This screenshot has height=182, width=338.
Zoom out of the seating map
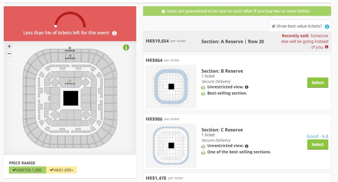click(9, 54)
